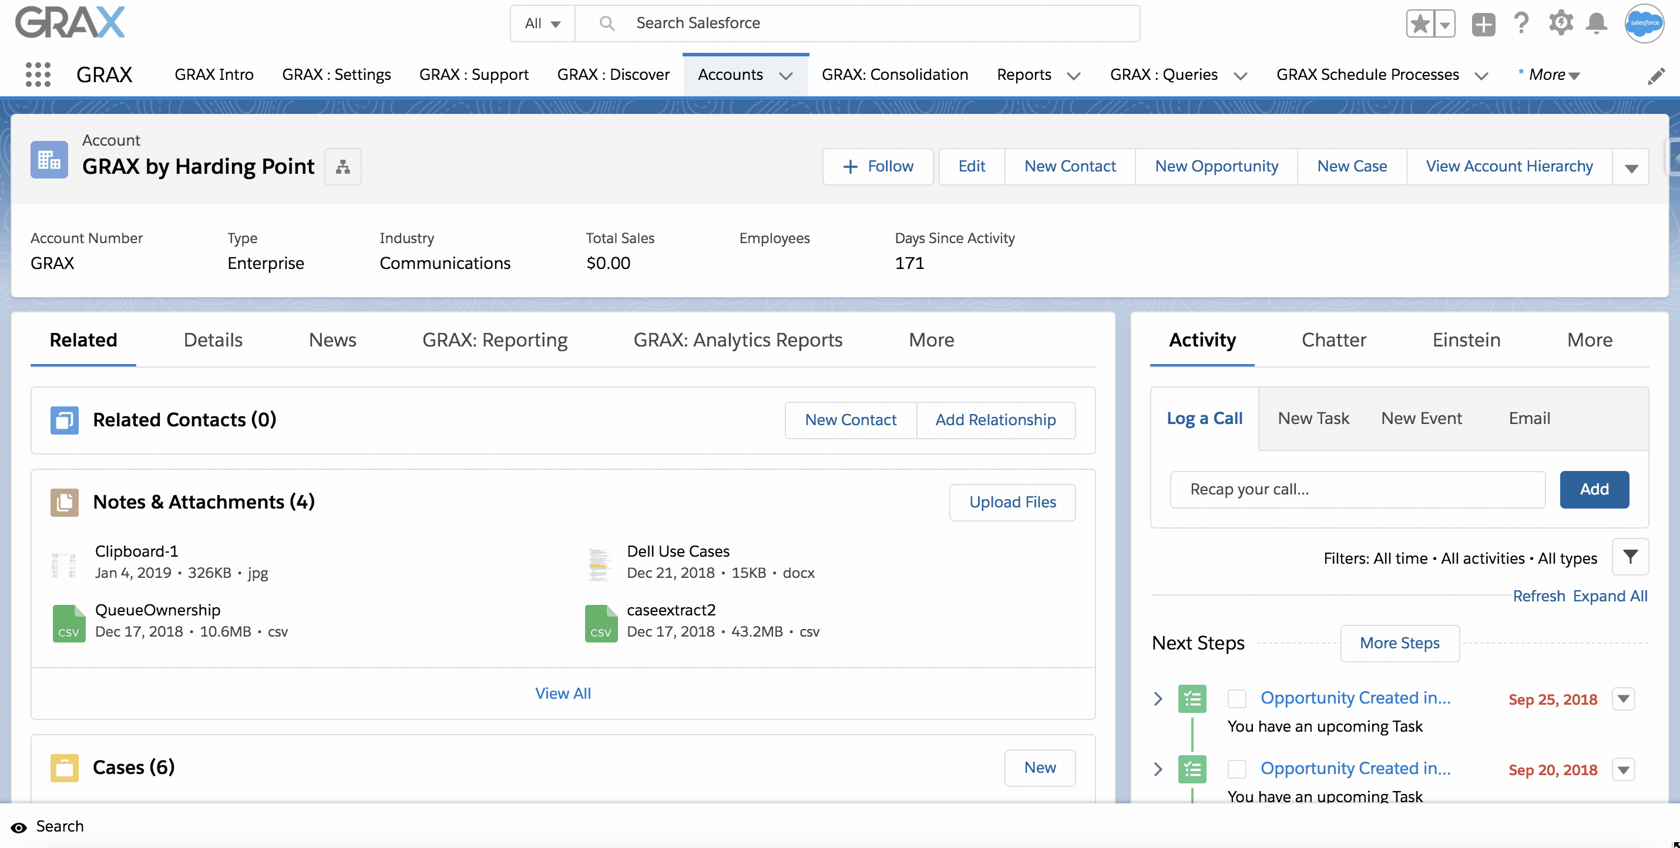Click the eye icon in the utility bar
The image size is (1680, 848).
tap(19, 828)
